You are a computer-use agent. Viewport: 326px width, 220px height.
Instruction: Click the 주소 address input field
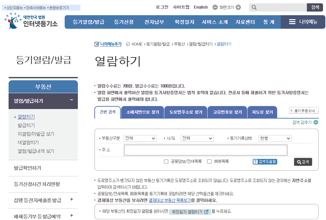click(x=206, y=150)
